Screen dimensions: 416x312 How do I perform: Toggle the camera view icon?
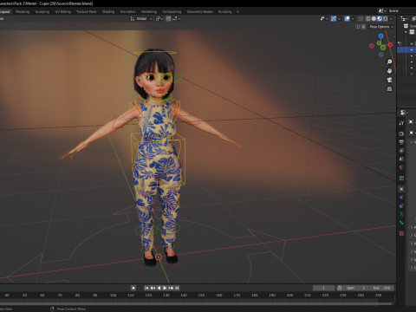point(389,80)
